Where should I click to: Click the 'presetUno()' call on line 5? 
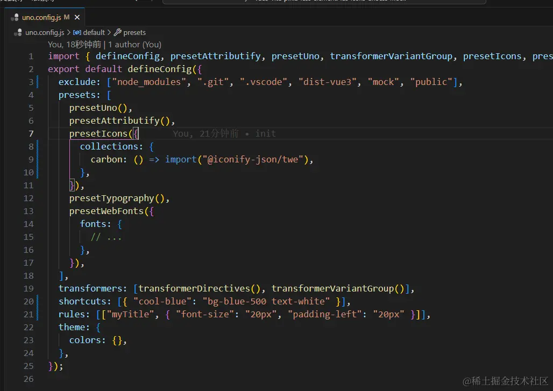coord(98,108)
